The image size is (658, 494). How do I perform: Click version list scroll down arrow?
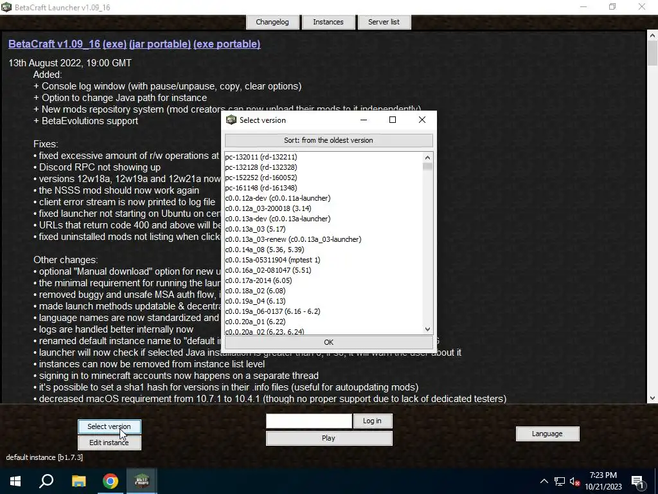(427, 329)
